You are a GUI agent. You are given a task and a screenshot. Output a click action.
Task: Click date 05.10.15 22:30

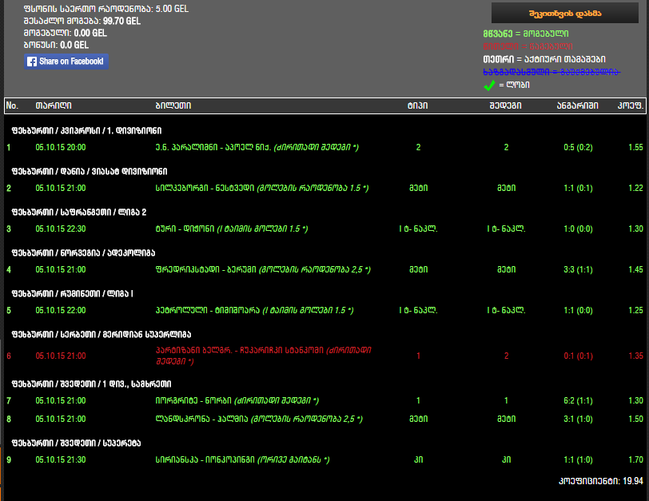(x=61, y=229)
